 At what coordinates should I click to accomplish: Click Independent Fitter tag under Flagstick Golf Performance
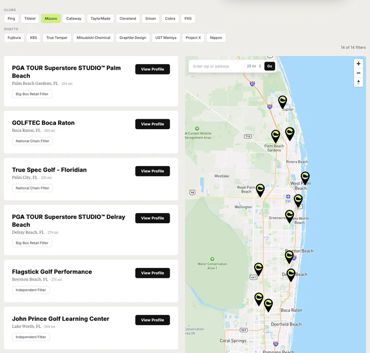30,290
